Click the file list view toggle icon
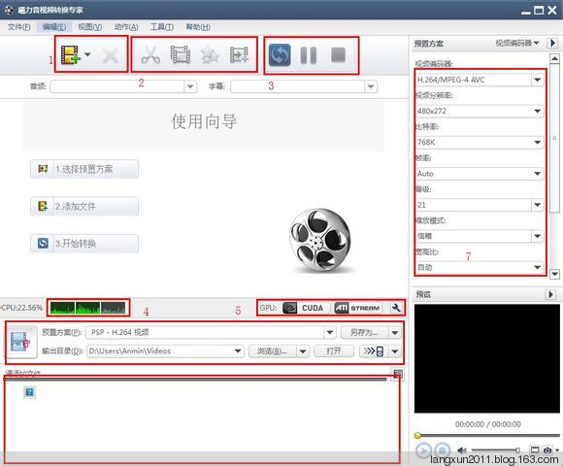Screen dimensions: 563x466 tap(397, 374)
